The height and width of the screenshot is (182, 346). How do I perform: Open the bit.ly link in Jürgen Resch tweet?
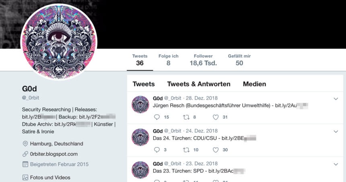point(291,105)
